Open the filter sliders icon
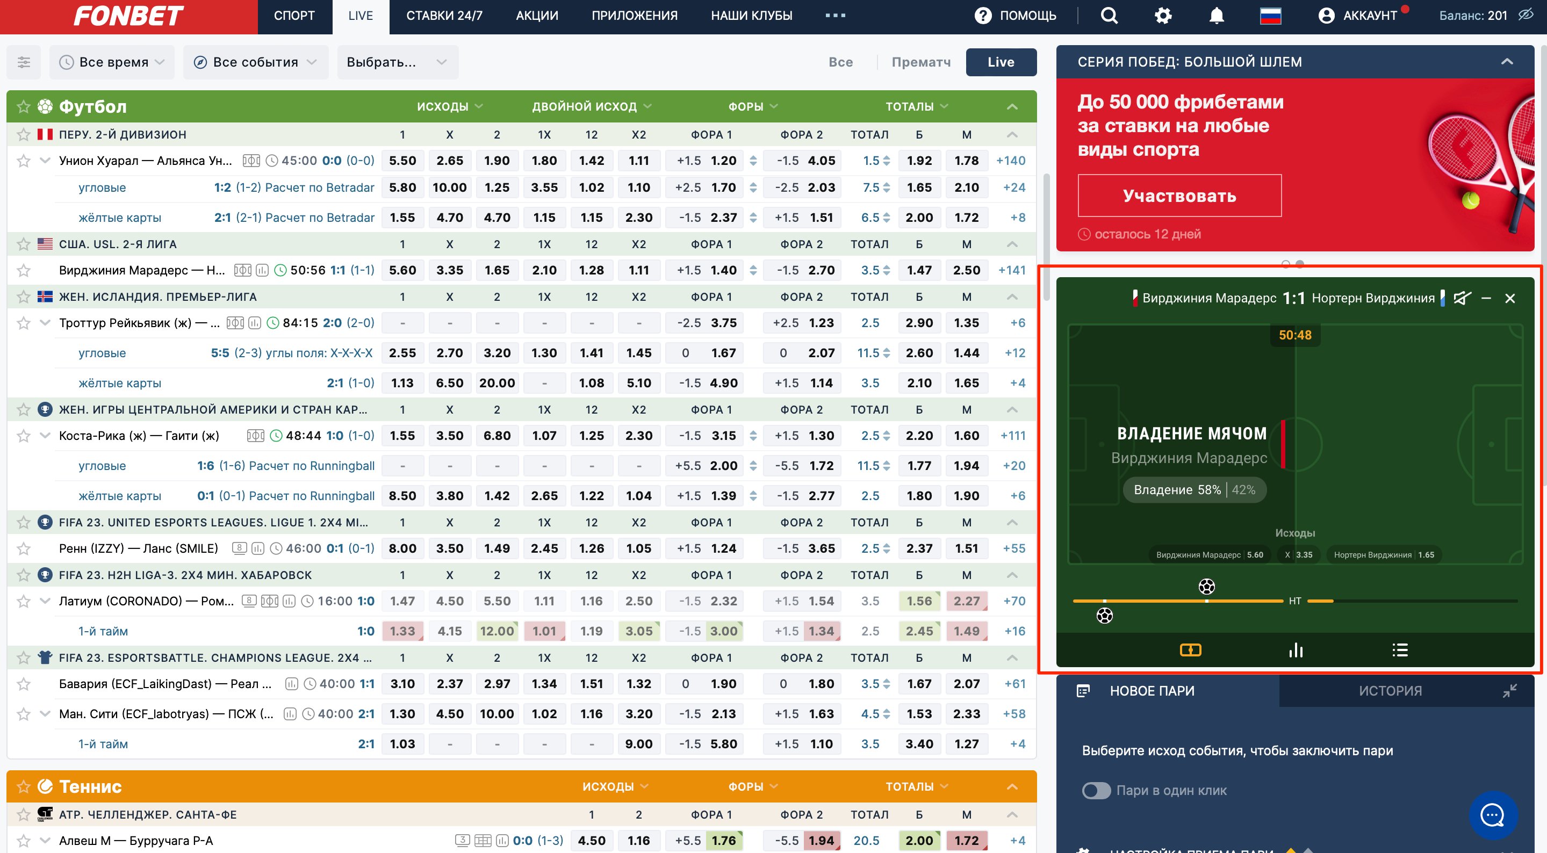 coord(24,62)
